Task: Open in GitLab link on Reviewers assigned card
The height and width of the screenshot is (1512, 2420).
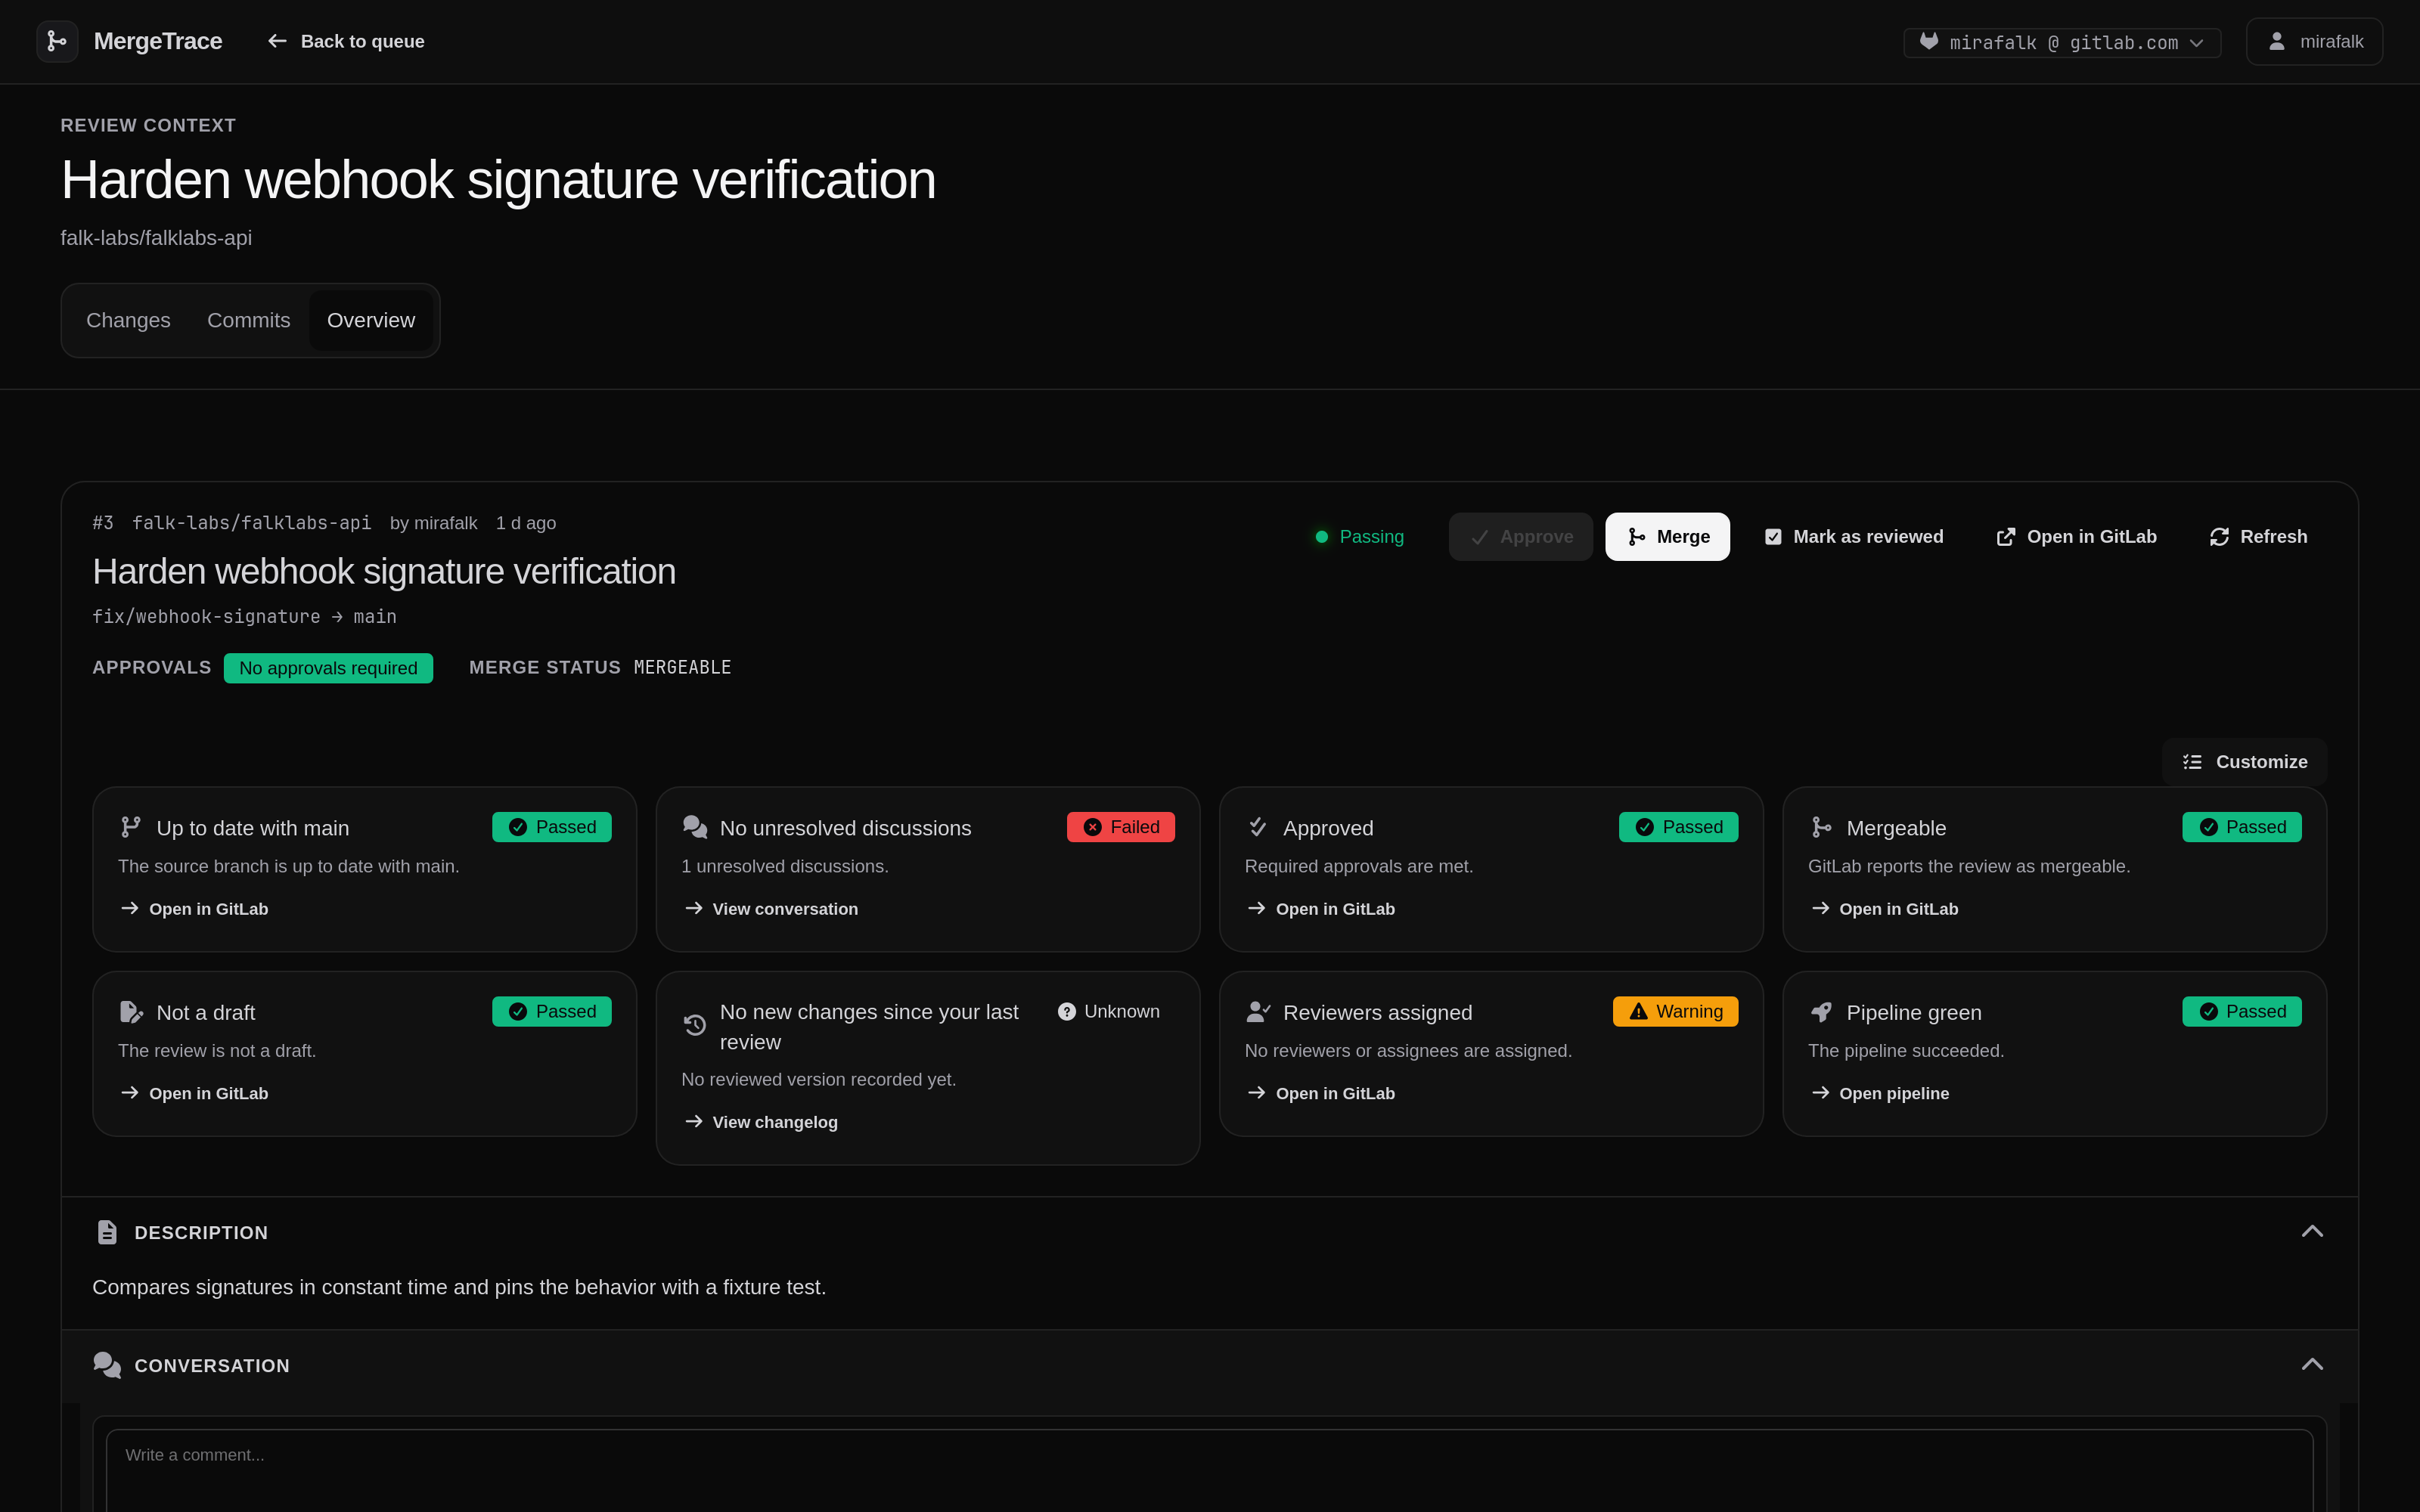Action: click(1321, 1093)
